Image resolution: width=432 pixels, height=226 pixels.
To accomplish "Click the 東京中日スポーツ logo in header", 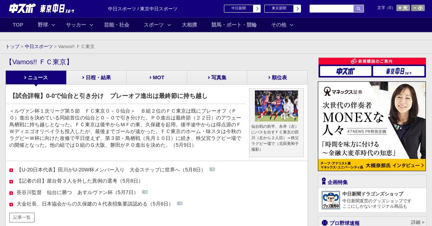I will [57, 9].
